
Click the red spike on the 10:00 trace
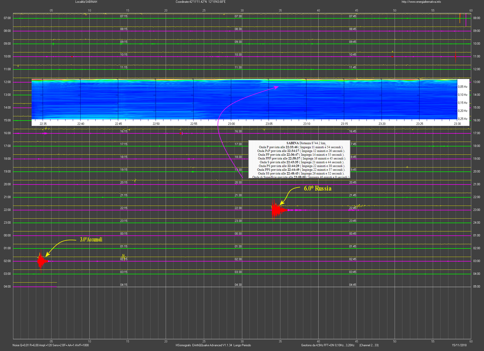pyautogui.click(x=455, y=57)
